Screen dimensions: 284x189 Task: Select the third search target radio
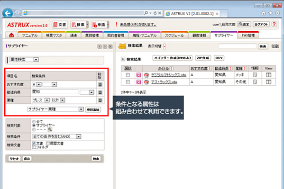[x=34, y=129]
